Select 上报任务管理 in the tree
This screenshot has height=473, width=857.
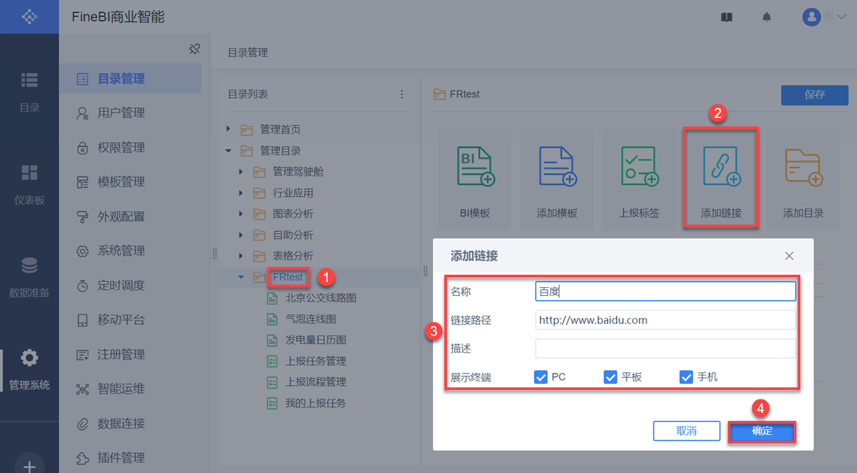(x=316, y=361)
